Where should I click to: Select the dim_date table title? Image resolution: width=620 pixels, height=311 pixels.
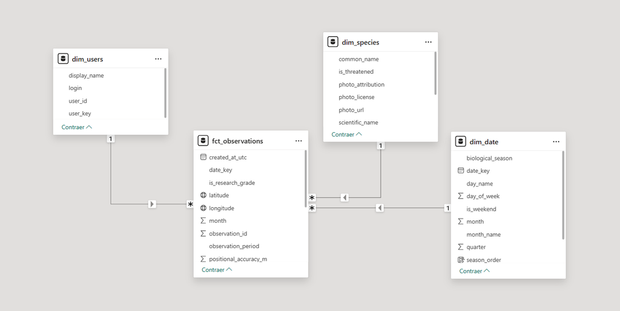[x=484, y=142]
